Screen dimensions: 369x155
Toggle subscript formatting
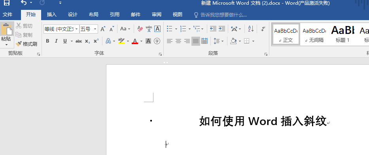(87, 41)
